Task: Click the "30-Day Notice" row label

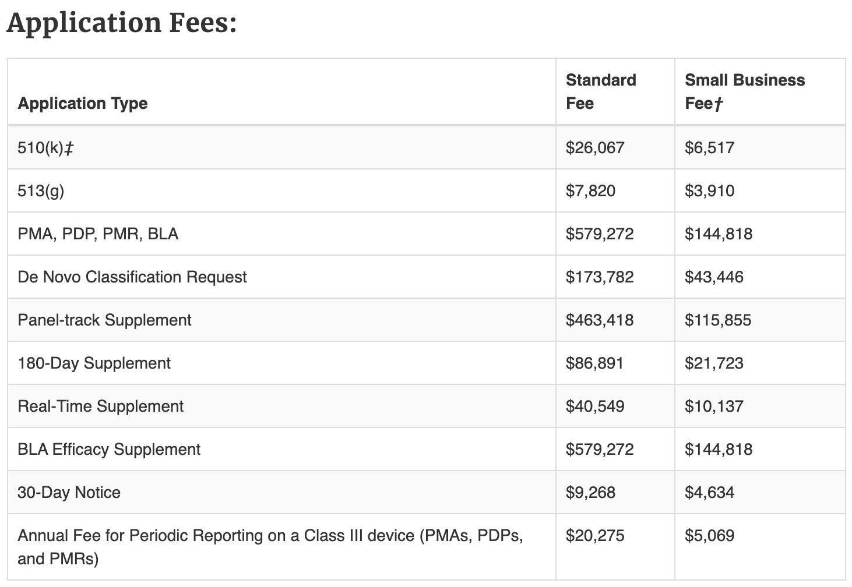Action: (x=69, y=493)
